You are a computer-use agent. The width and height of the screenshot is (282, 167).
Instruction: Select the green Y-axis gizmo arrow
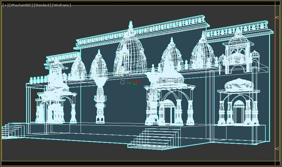pyautogui.click(x=133, y=83)
